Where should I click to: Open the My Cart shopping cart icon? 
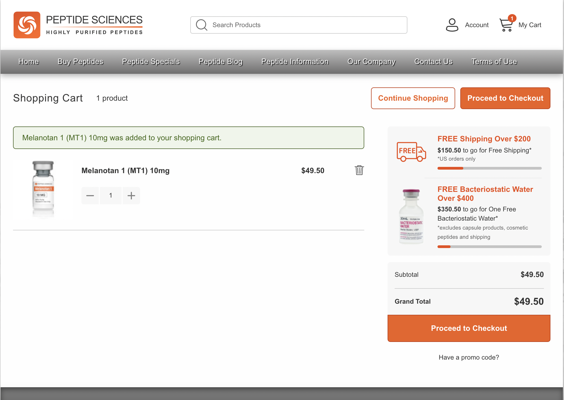point(506,25)
